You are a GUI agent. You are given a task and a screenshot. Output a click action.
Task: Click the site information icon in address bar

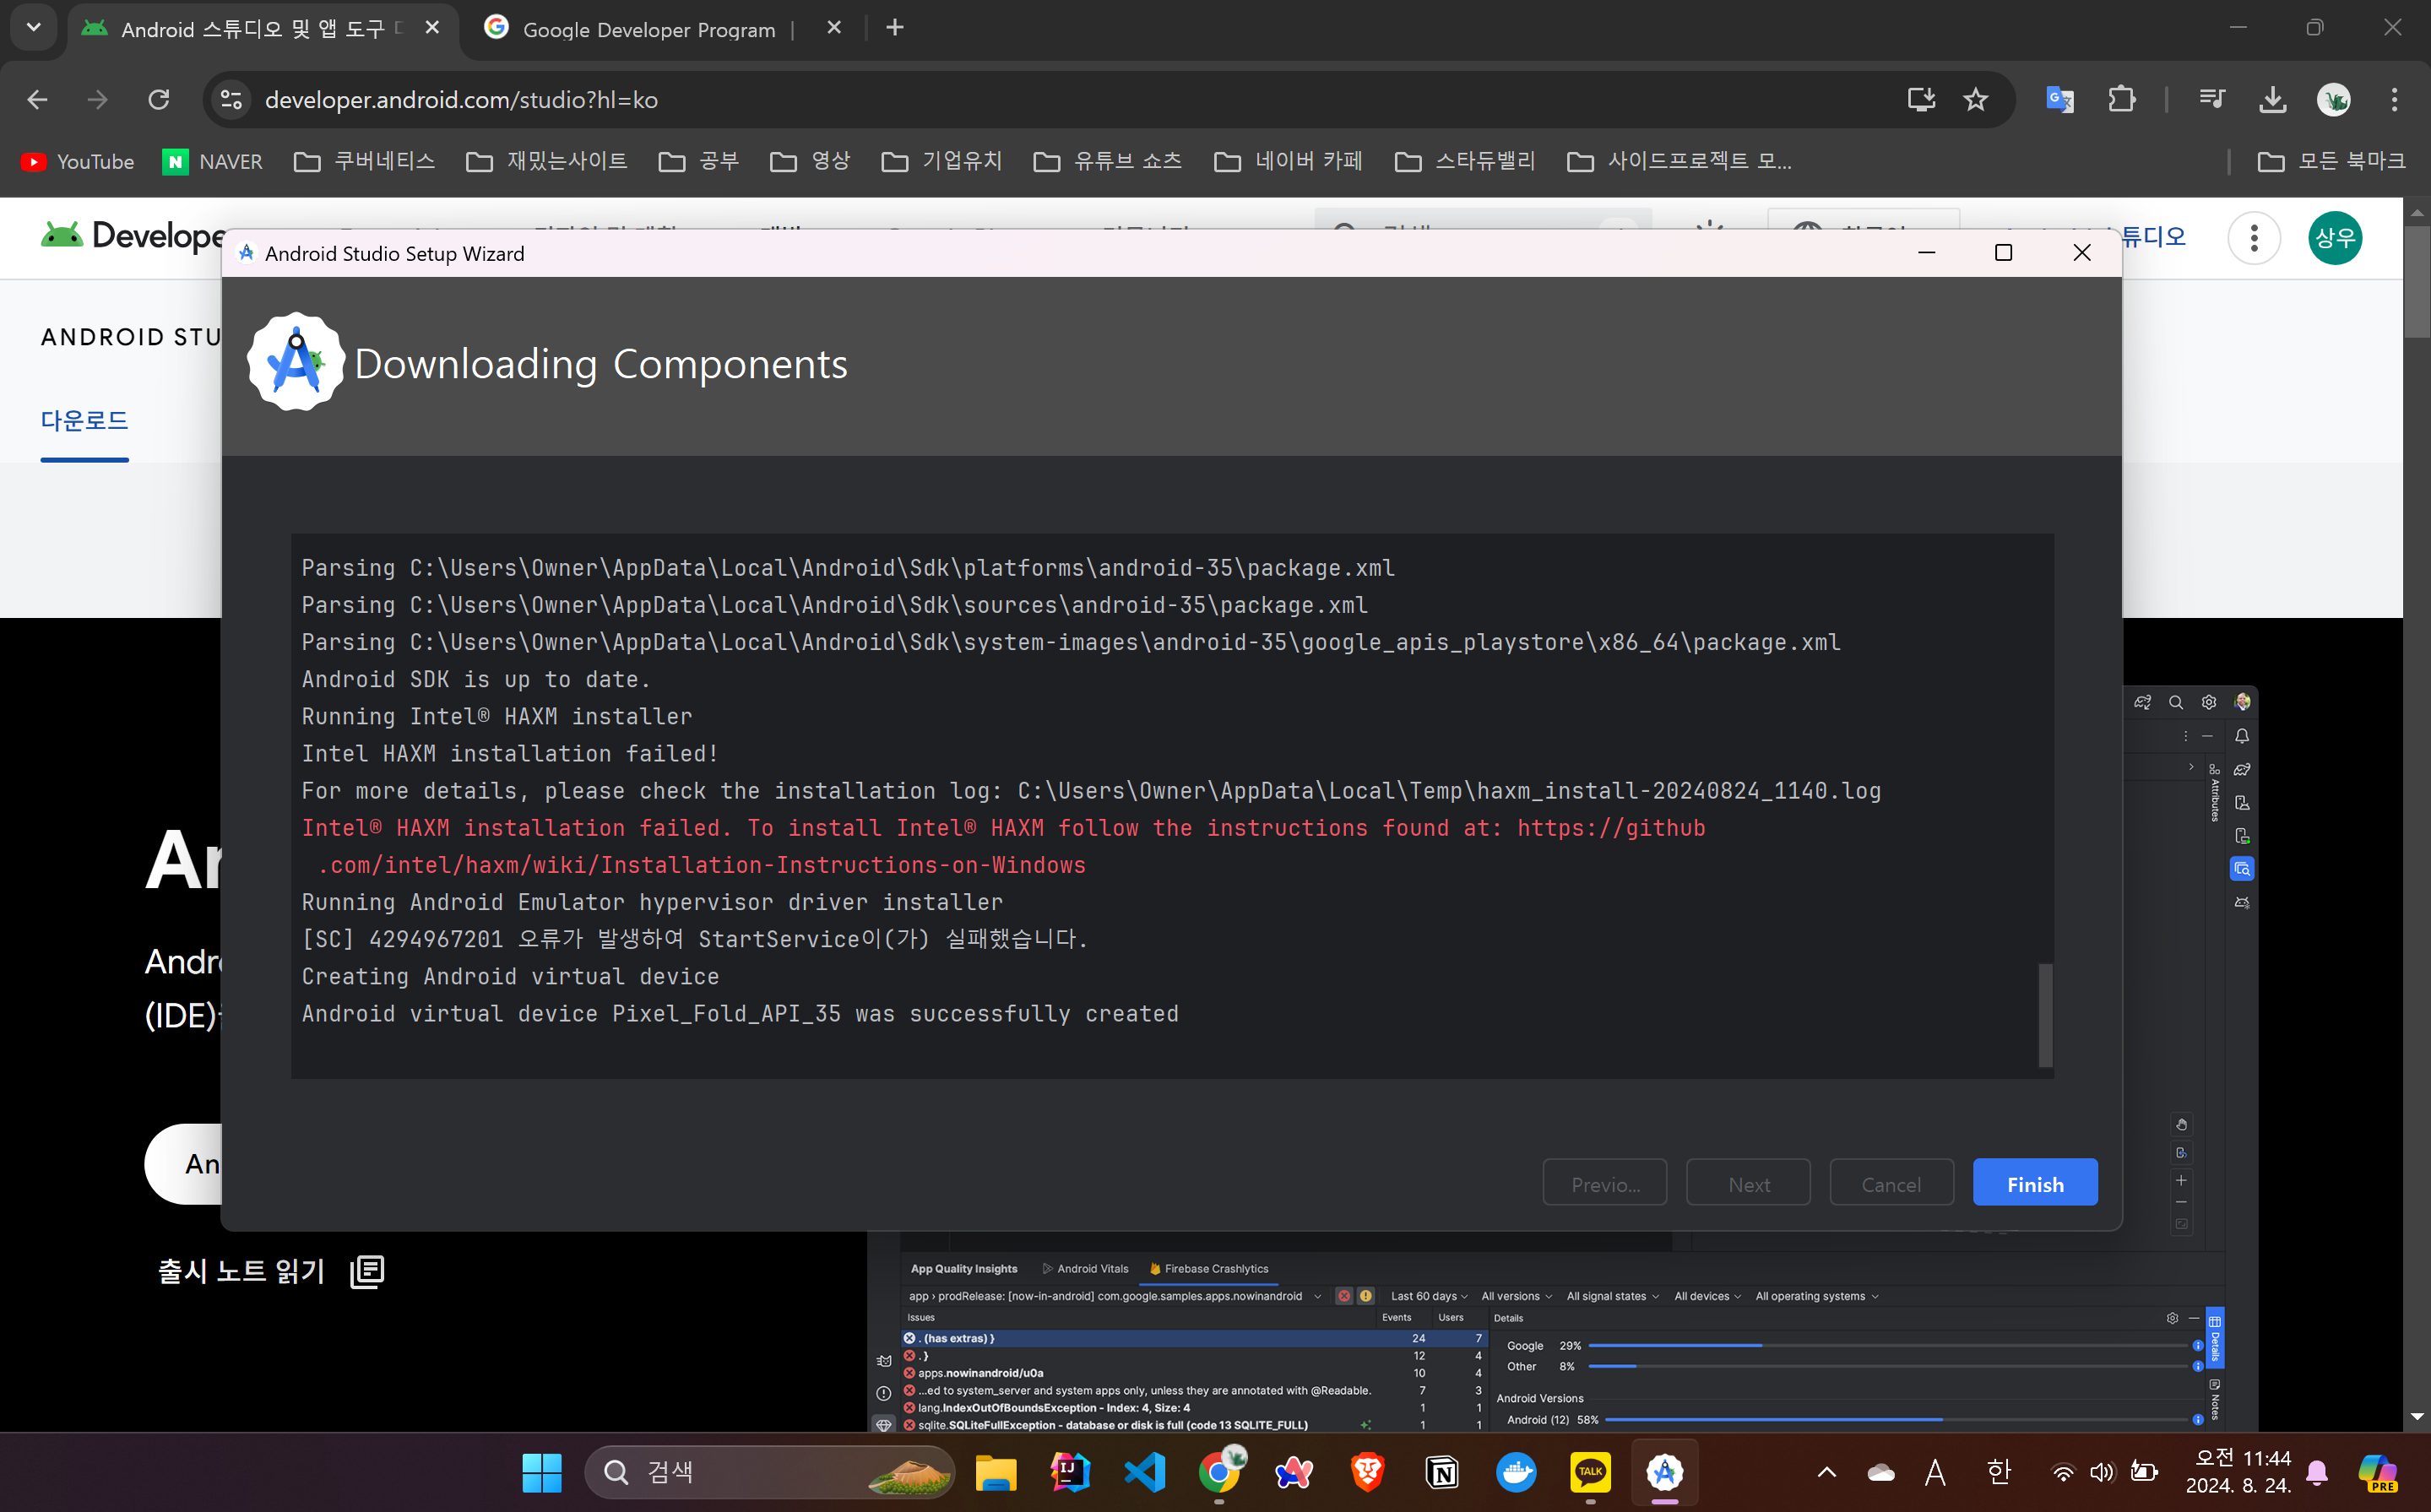[x=231, y=100]
